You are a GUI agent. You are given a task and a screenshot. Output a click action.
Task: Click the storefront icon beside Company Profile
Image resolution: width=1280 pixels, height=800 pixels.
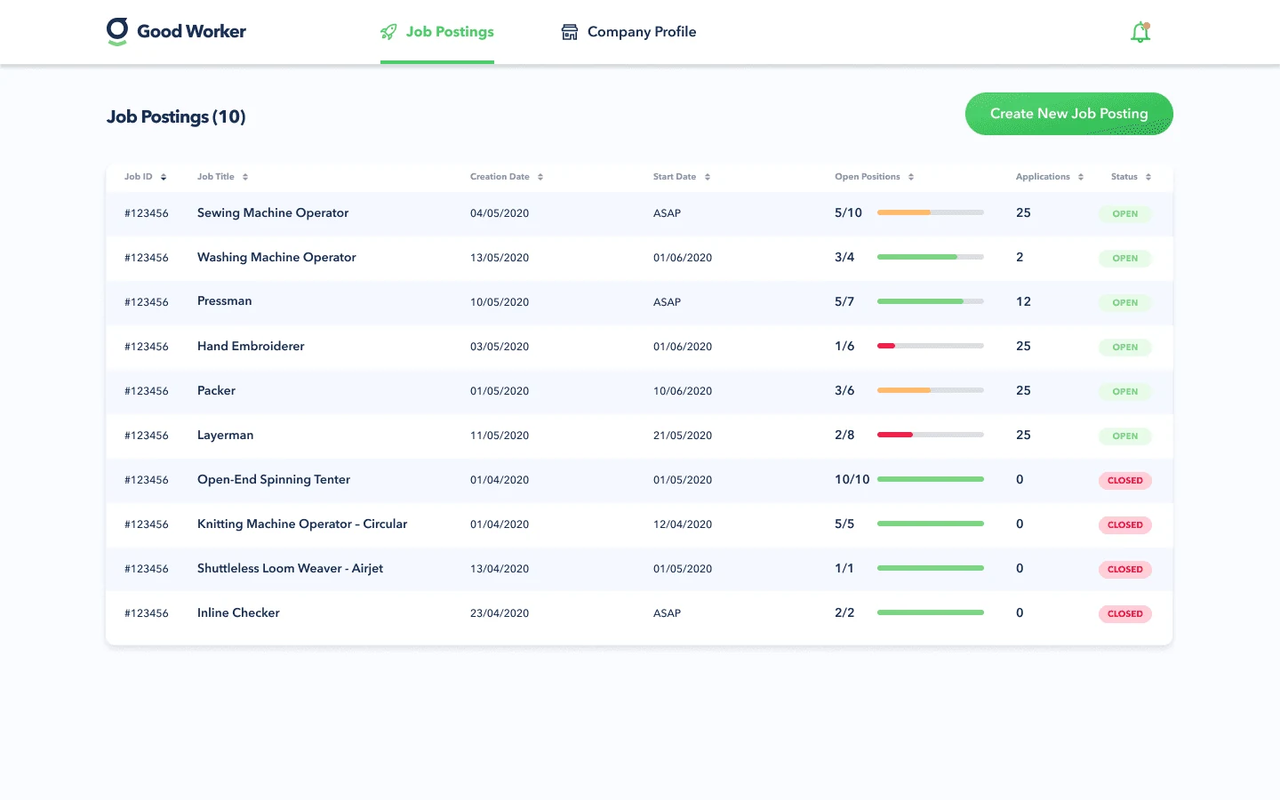click(x=570, y=32)
